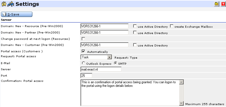Open the Task request type dropdown
This screenshot has height=107, width=226.
(110, 57)
